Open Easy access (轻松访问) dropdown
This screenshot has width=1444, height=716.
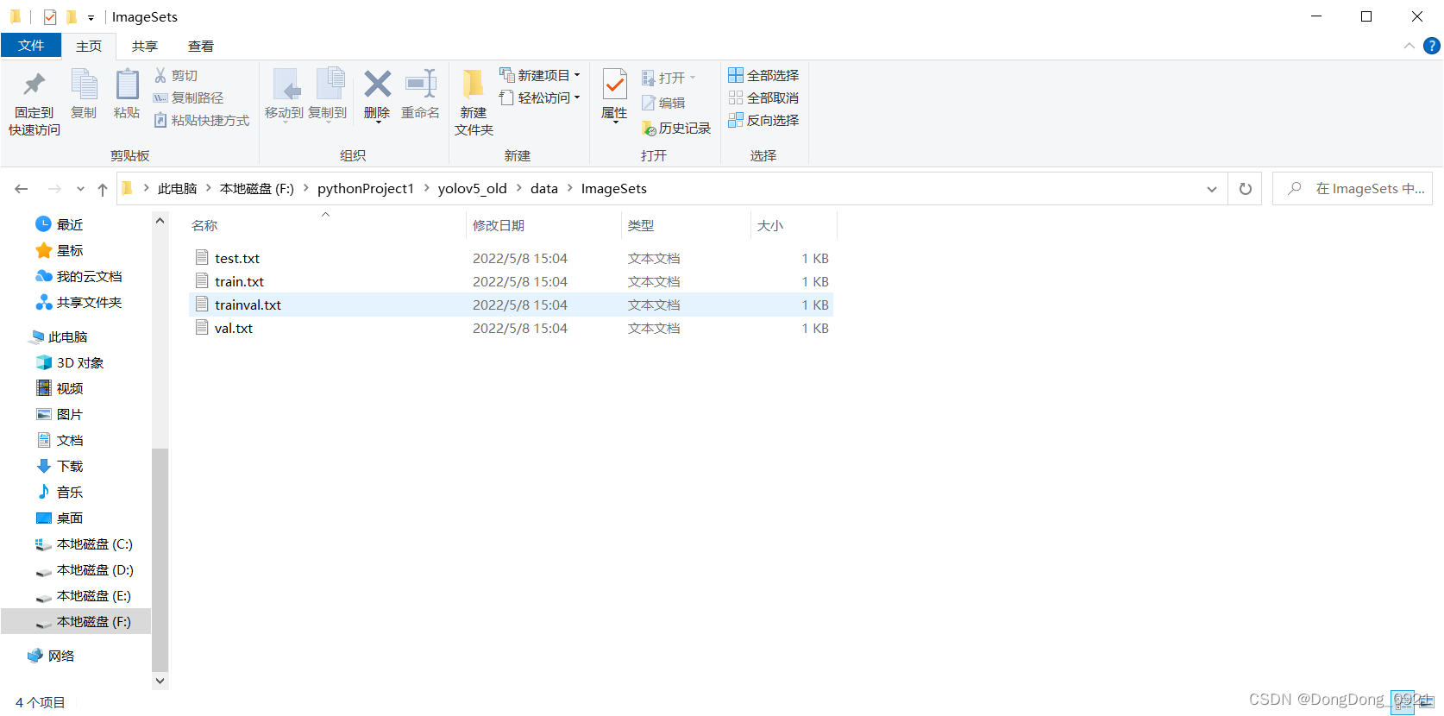(540, 98)
